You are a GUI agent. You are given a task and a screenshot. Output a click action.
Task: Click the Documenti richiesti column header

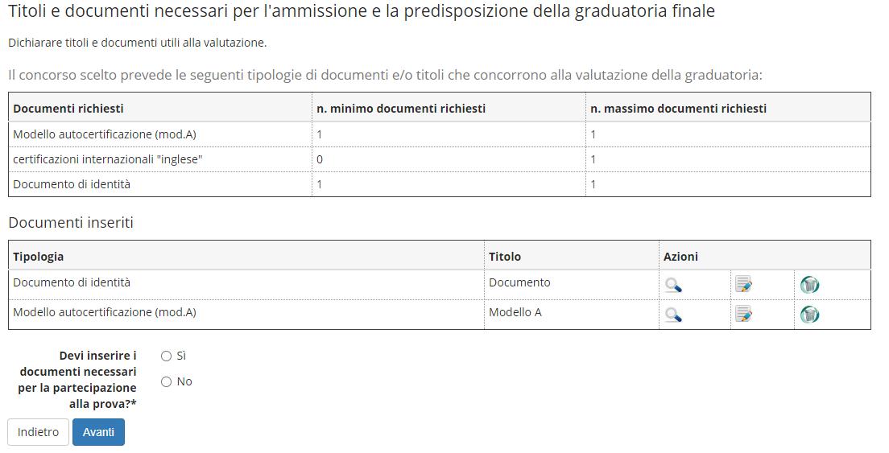[x=68, y=108]
